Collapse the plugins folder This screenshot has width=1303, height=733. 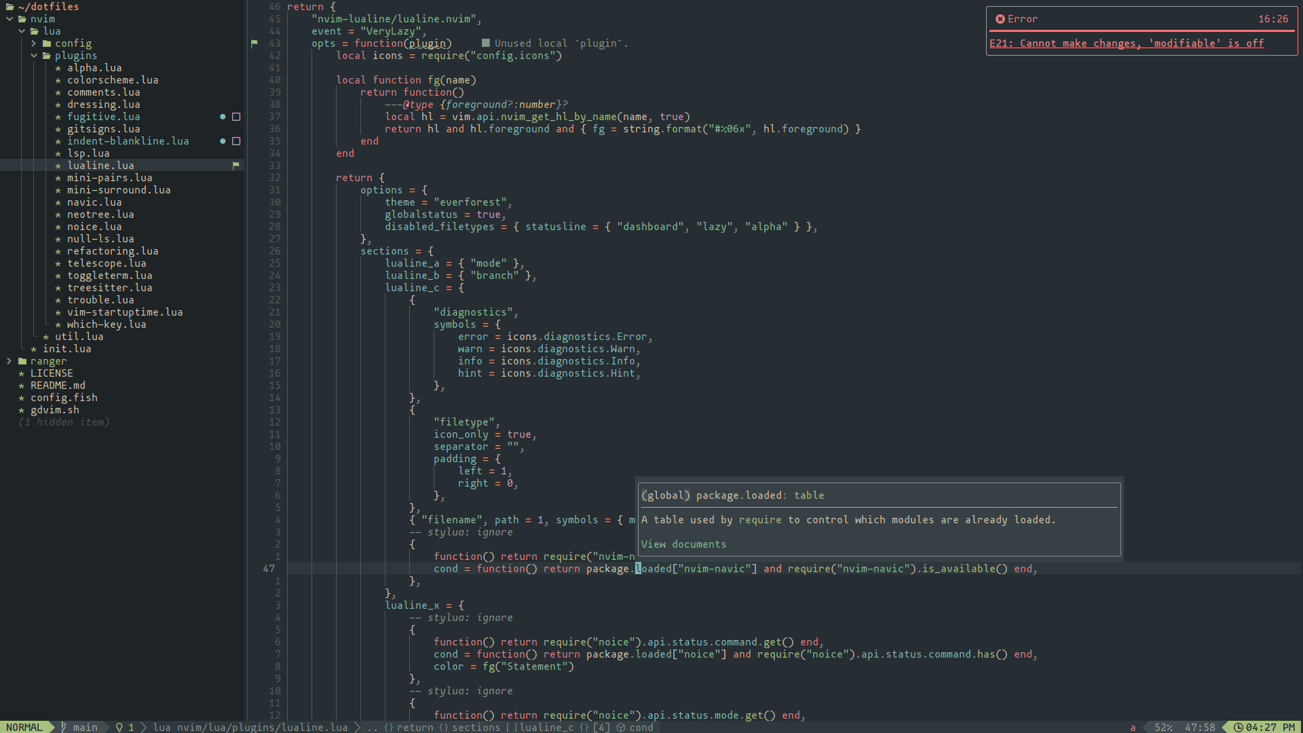[x=34, y=56]
